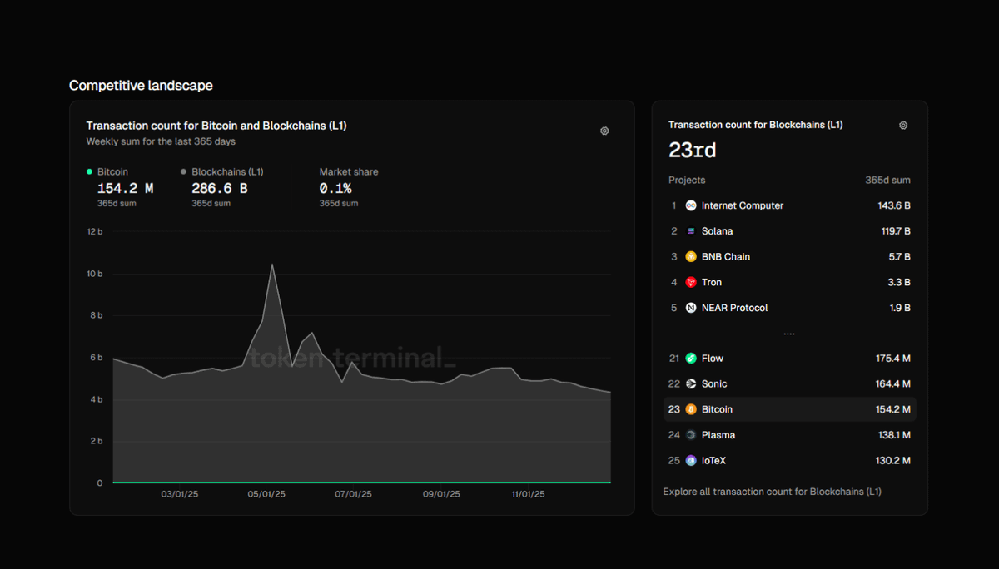Open Sonic project name

[714, 384]
